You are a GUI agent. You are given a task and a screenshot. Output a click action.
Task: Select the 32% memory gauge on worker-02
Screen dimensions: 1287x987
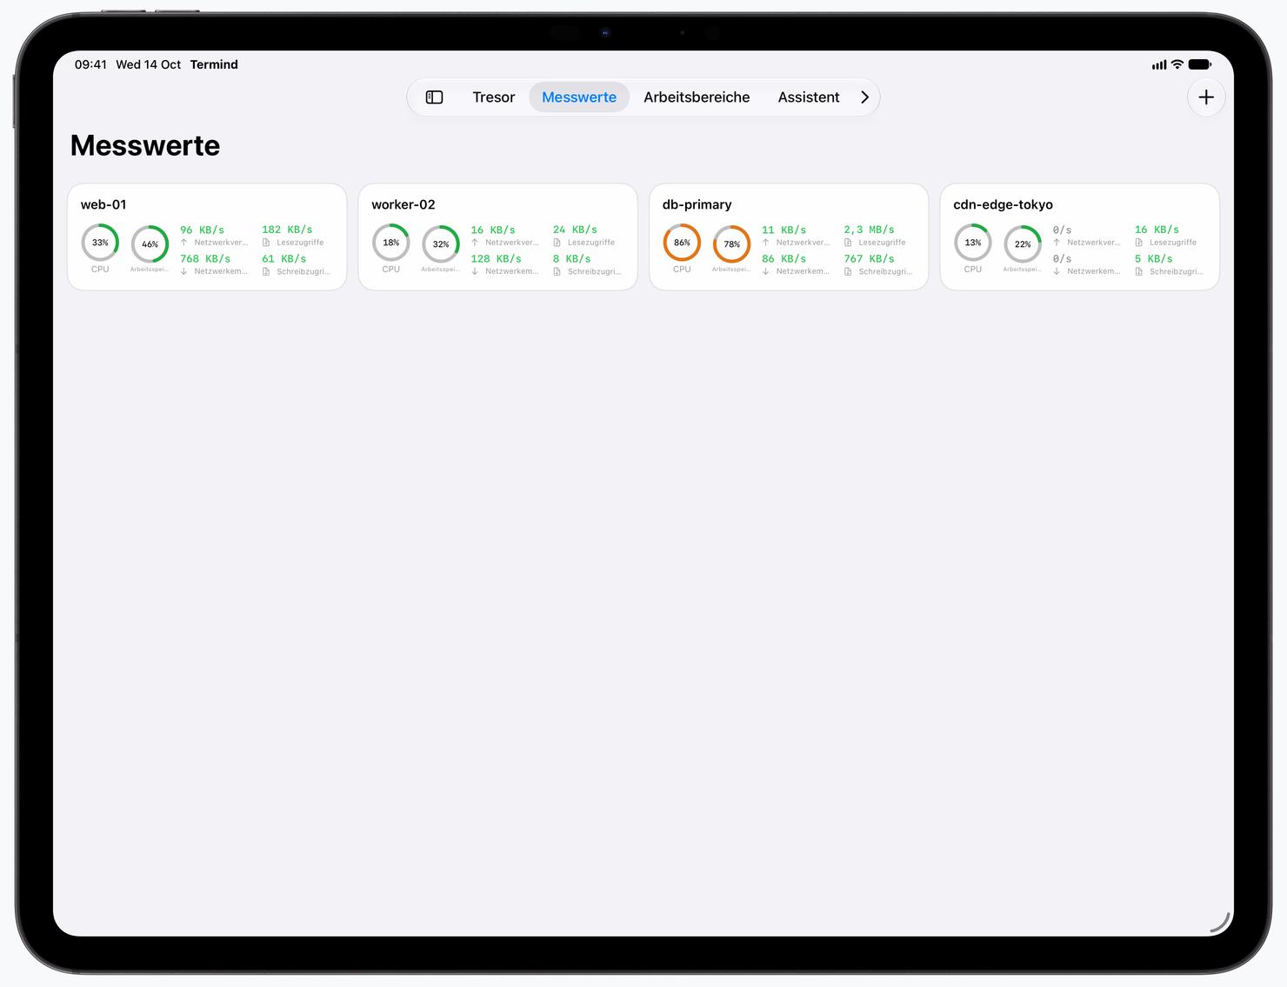pos(441,244)
